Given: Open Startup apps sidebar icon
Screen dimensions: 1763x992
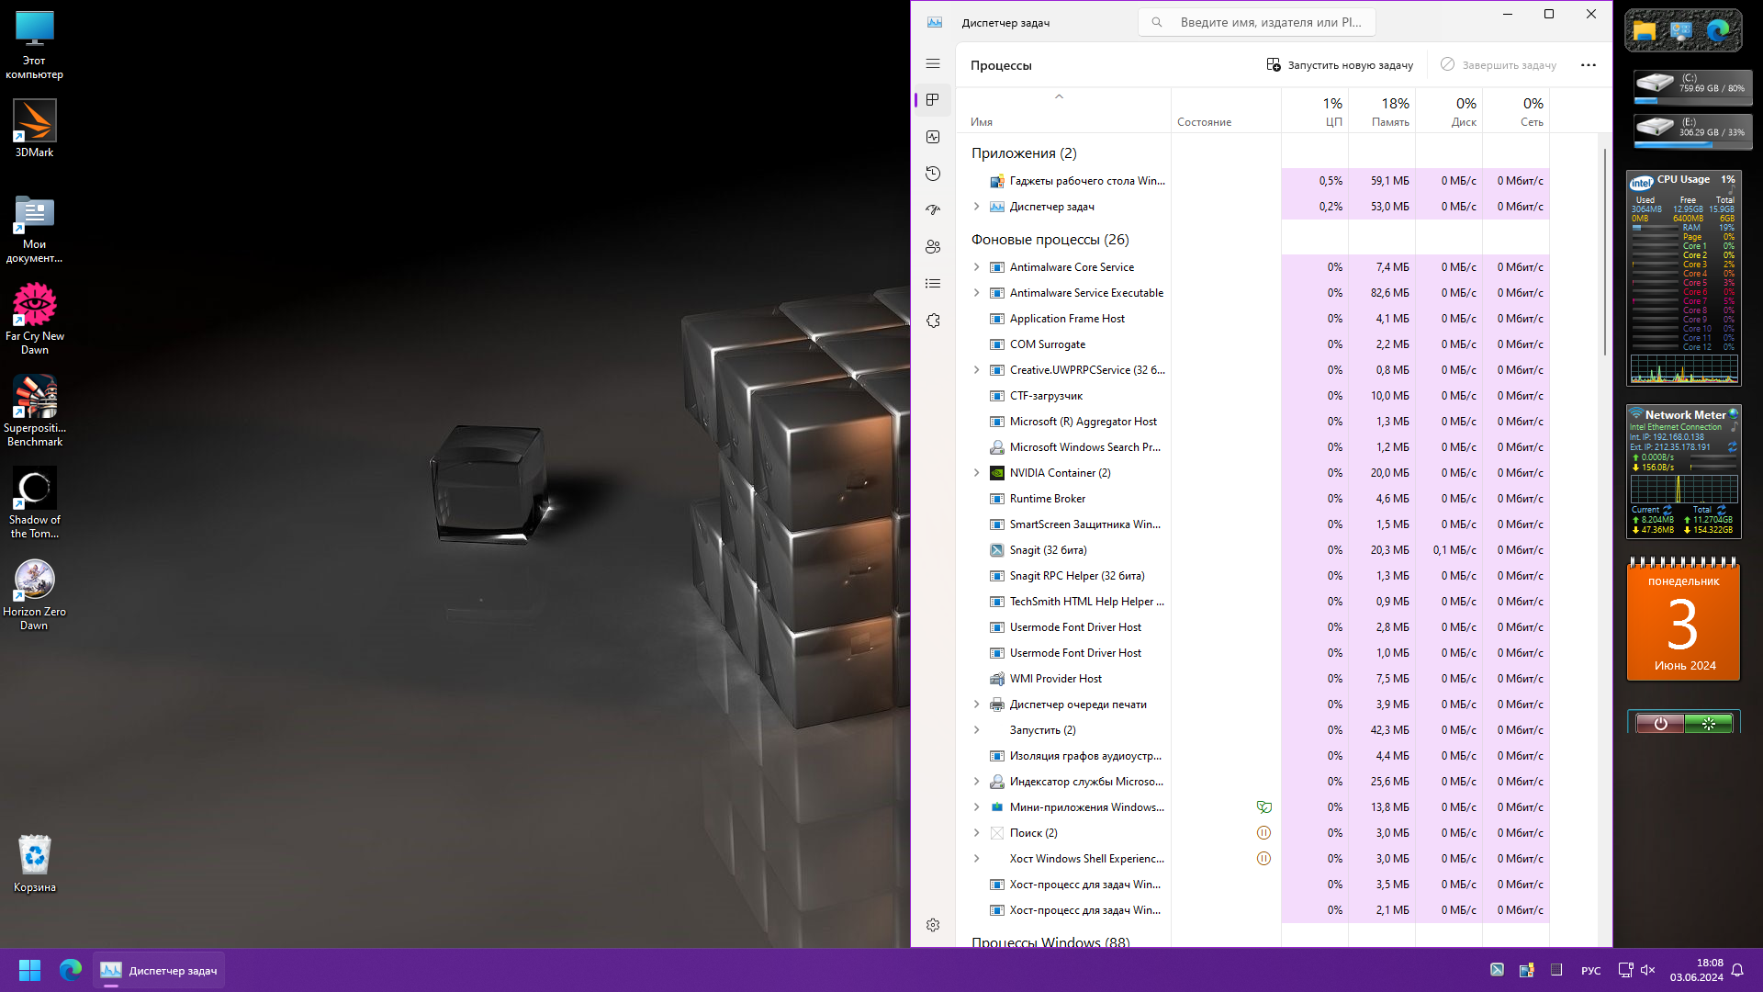Looking at the screenshot, I should click(933, 210).
